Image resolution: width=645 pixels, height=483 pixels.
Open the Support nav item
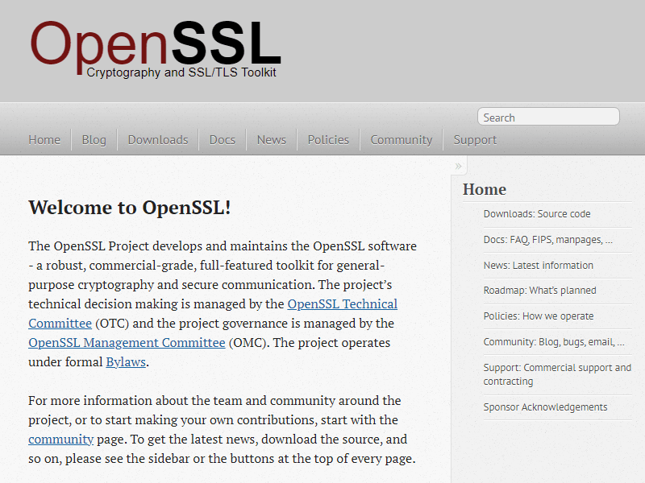tap(475, 140)
